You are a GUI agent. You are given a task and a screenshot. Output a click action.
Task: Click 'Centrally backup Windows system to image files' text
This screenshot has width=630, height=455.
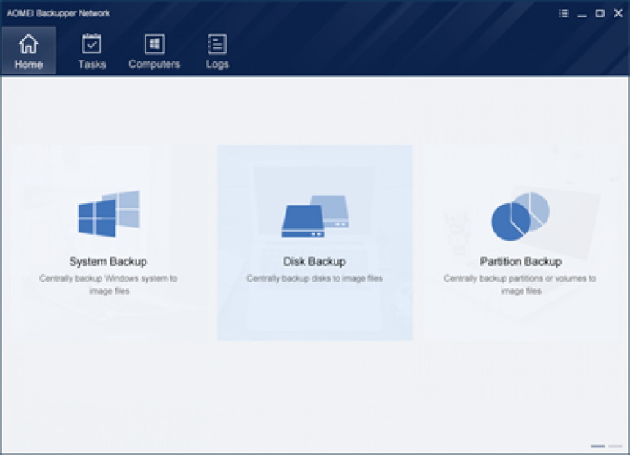[109, 284]
